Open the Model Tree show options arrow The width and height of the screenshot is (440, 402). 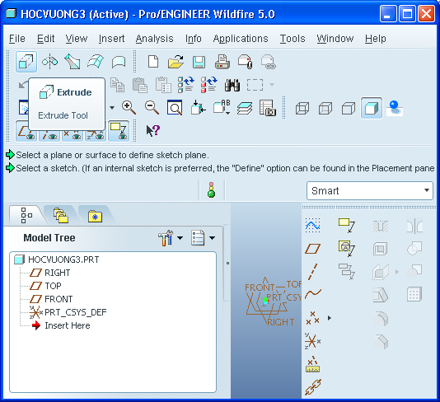212,238
